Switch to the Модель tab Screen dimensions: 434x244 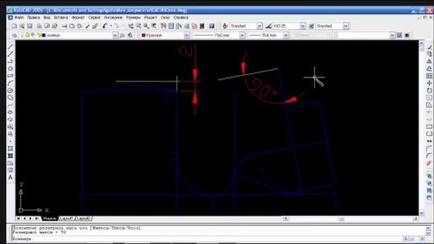[50, 218]
